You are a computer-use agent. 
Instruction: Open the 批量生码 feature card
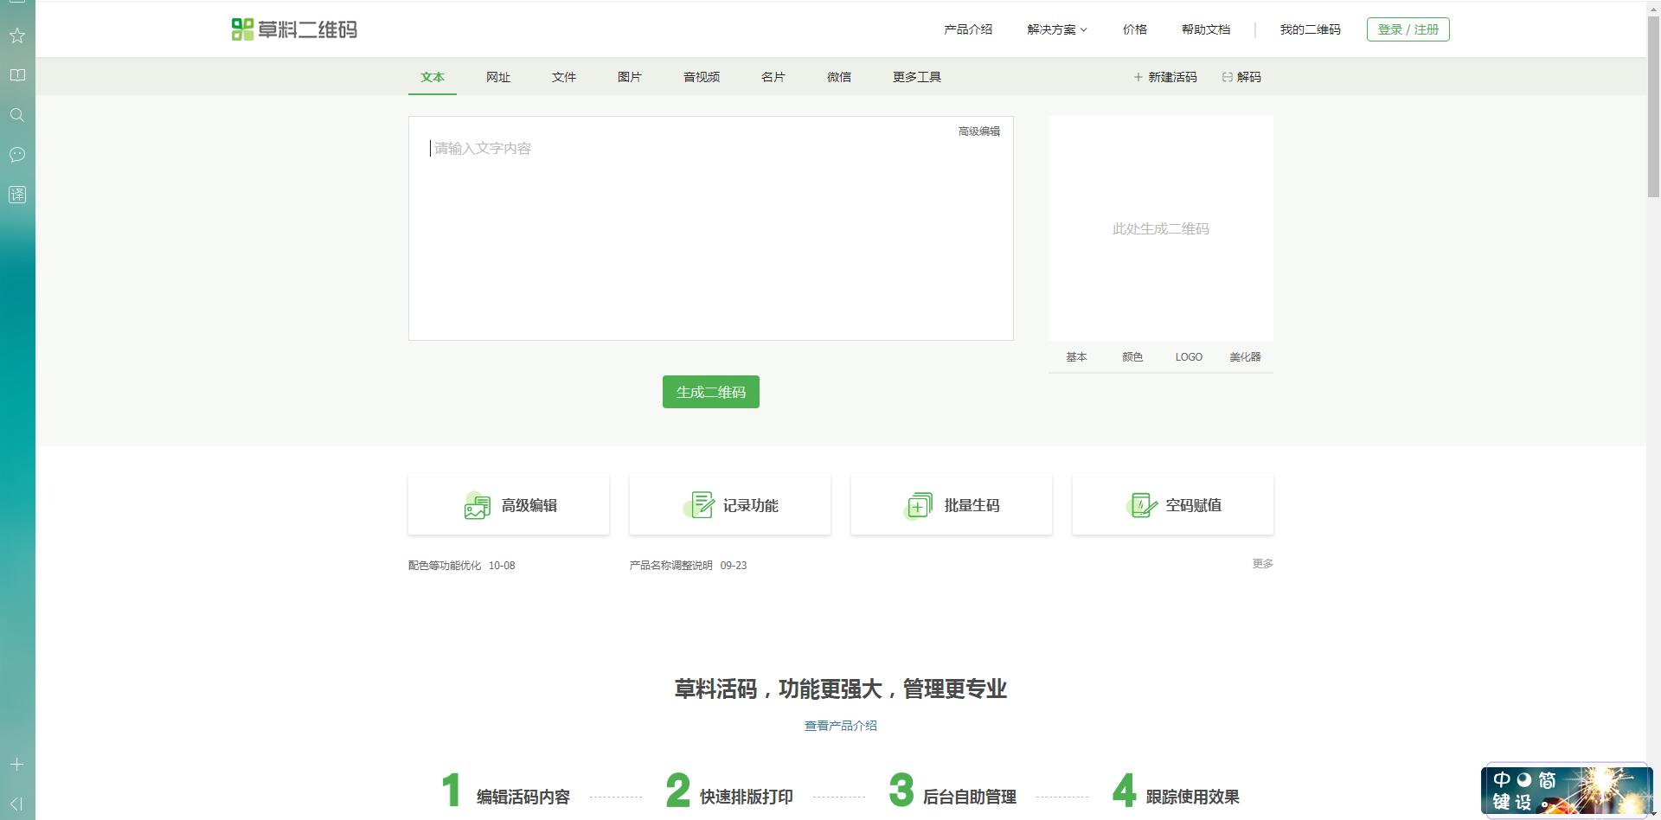tap(951, 504)
